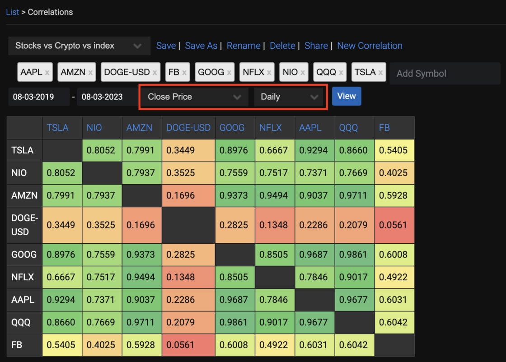506x362 pixels.
Task: Click the DOGE-USD row label
Action: [24, 225]
